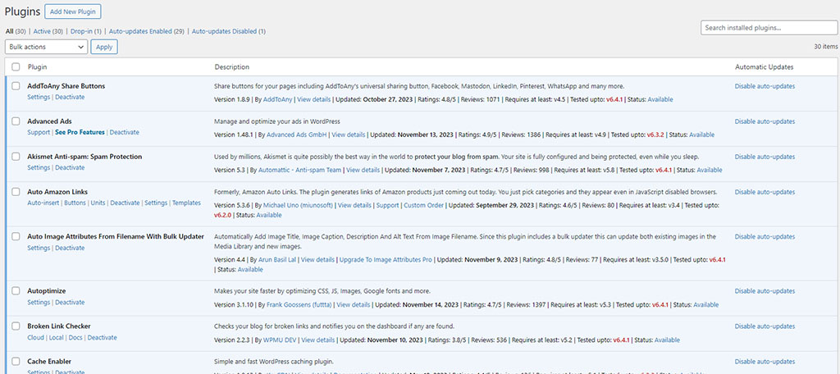Screen dimensions: 840x374
Task: Deactivate AddToAny Share Buttons
Action: pos(70,97)
